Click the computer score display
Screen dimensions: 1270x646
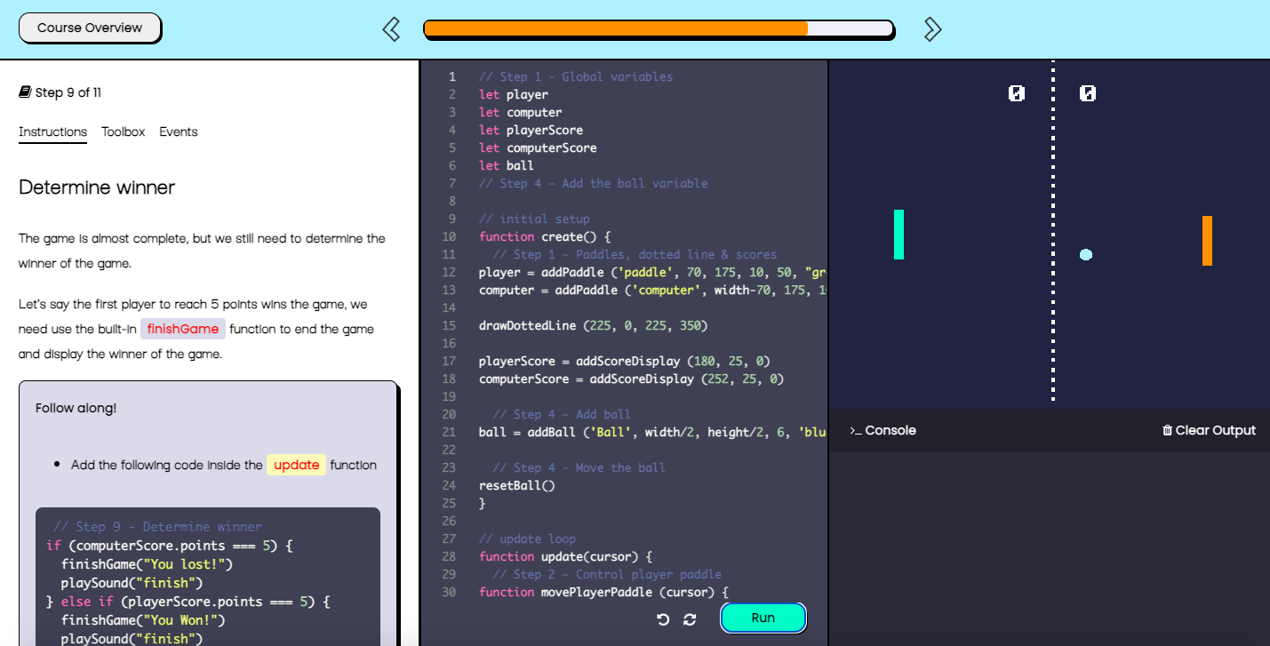(1088, 93)
